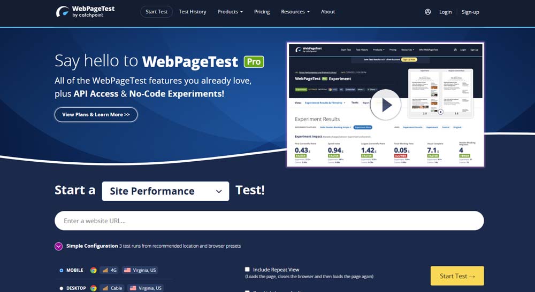
Task: Go to Test History
Action: click(x=193, y=12)
